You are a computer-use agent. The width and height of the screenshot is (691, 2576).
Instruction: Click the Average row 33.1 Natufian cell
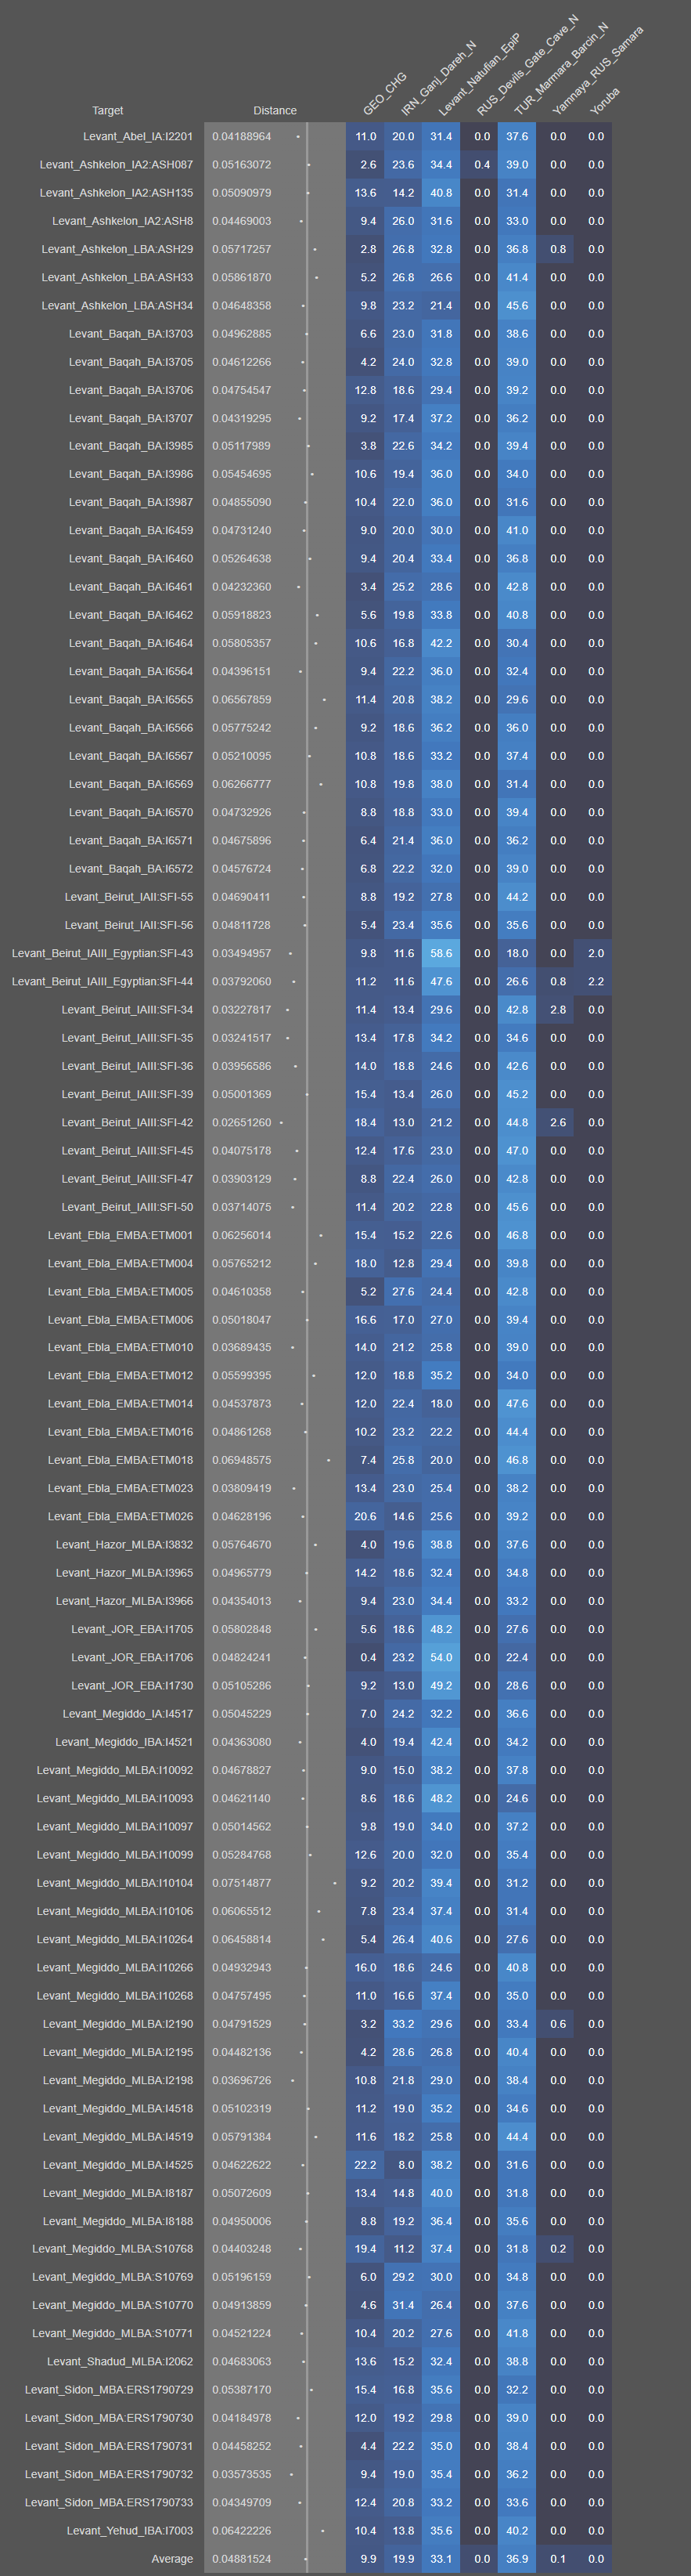pos(441,2559)
